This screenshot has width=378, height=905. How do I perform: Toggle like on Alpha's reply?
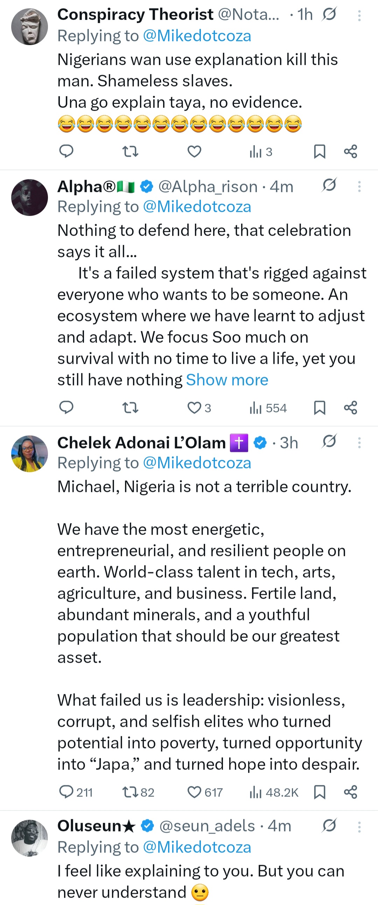(195, 408)
